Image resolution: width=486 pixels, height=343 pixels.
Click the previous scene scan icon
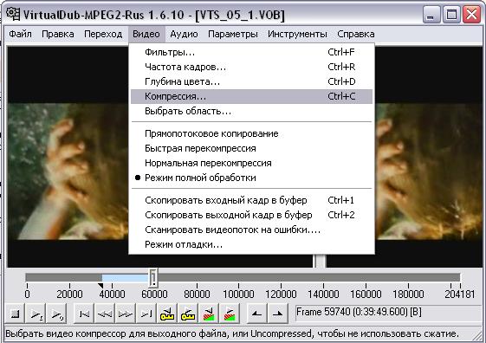(209, 314)
